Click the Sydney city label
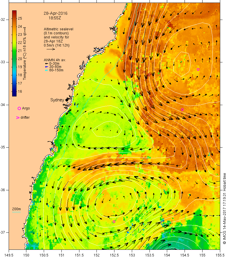Viewport: 226px width, 257px height. coord(57,100)
